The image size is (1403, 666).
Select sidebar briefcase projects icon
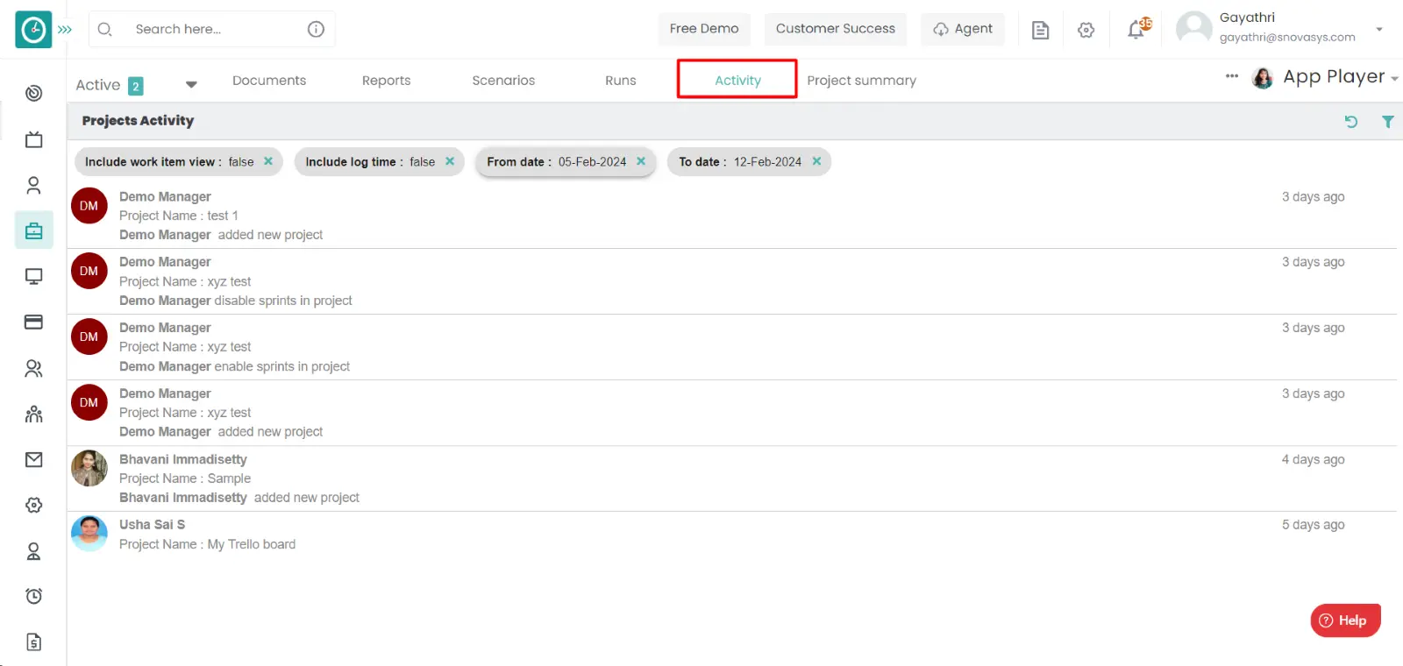tap(33, 230)
